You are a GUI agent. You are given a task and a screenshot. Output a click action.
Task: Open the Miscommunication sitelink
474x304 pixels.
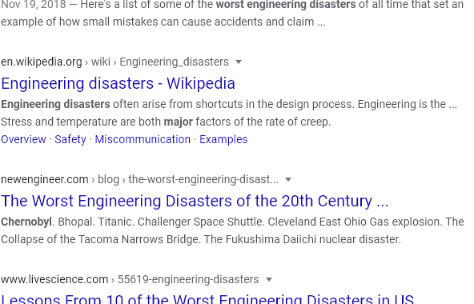pyautogui.click(x=143, y=139)
